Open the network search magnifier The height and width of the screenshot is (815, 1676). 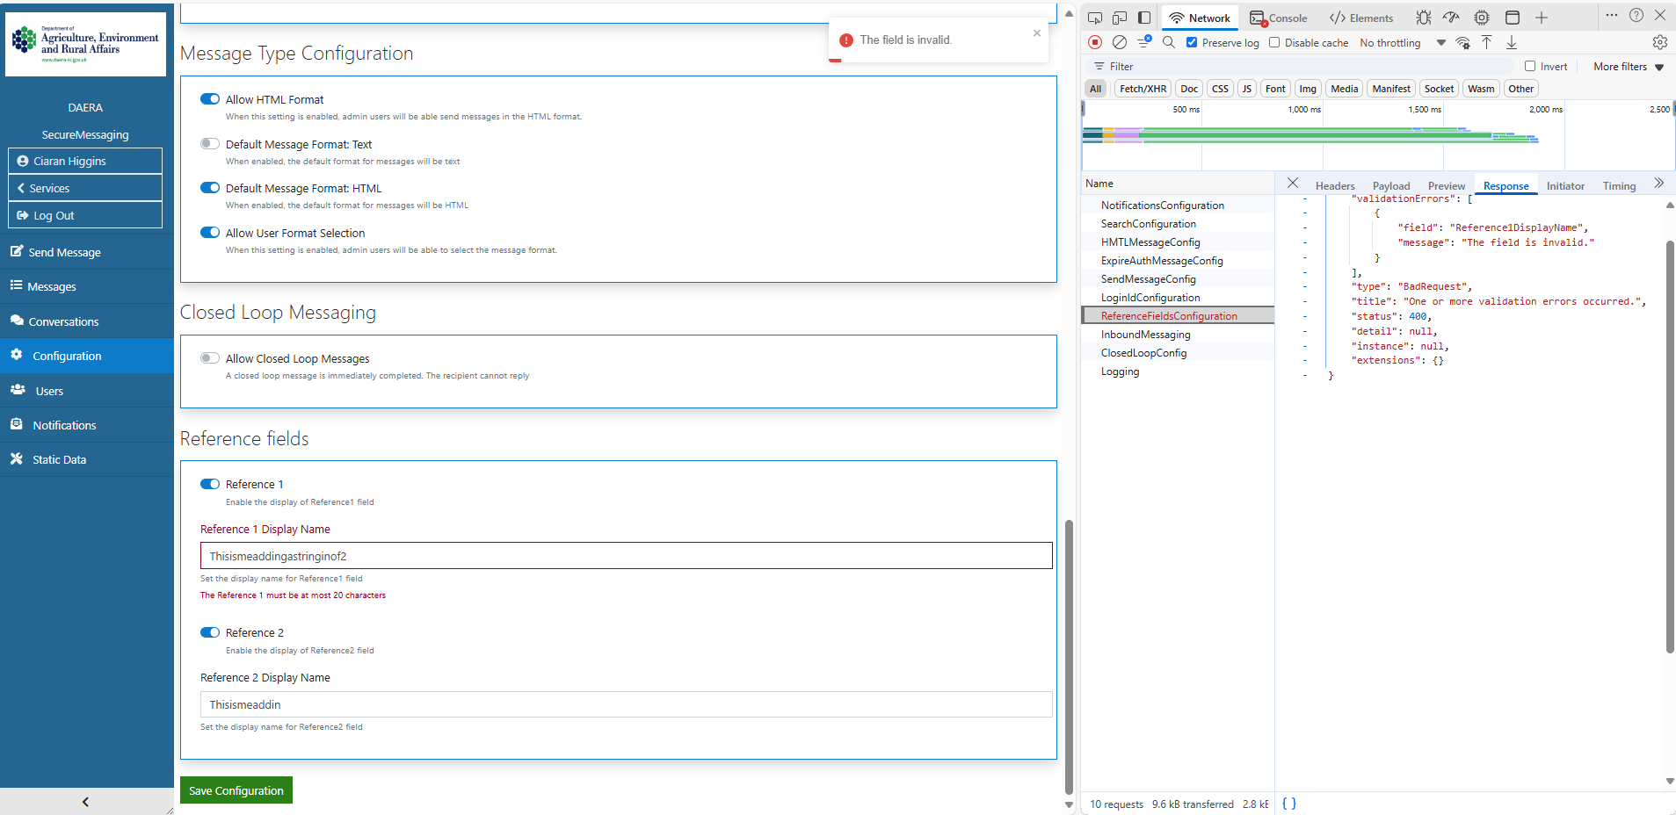pos(1168,42)
